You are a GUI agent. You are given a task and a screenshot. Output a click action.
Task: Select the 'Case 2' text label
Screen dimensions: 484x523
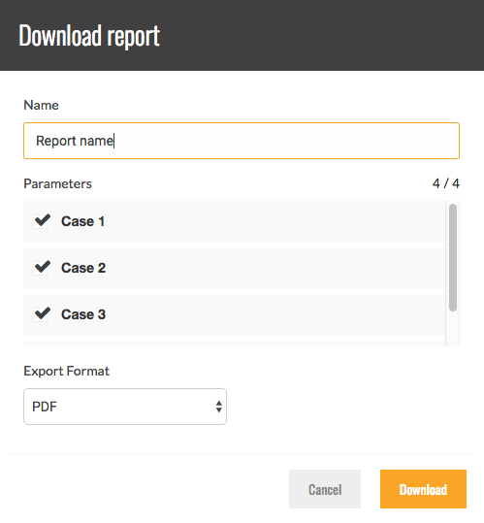coord(83,268)
